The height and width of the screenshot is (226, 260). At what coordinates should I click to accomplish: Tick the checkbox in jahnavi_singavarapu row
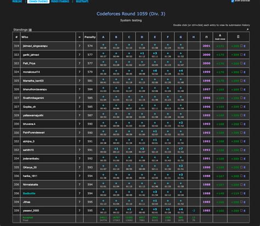241,46
